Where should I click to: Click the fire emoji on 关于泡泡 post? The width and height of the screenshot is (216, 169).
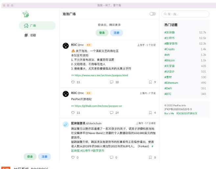[x=73, y=51]
